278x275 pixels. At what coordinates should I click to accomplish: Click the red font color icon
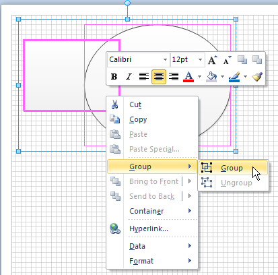point(188,77)
